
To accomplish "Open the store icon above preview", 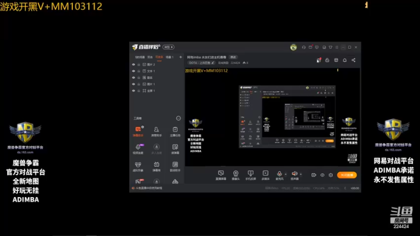I will (x=336, y=60).
